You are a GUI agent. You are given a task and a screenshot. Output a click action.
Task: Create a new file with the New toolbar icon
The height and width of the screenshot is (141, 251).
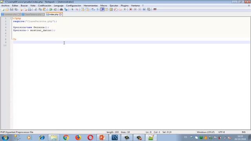coord(3,9)
